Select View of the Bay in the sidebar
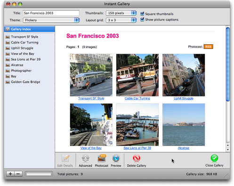Viewport: 234px width, 186px height. 30,54
